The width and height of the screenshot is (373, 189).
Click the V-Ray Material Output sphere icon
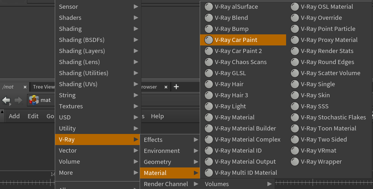209,162
